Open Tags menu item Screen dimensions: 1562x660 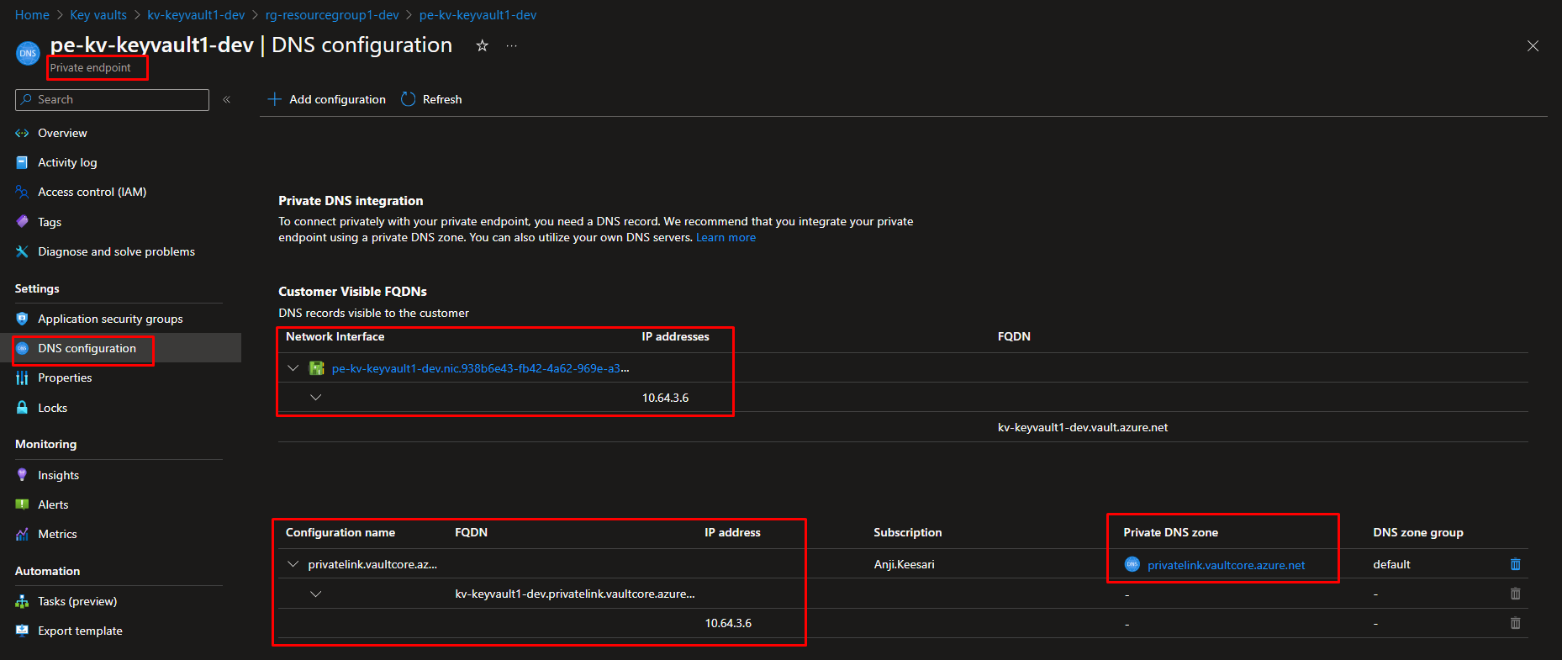[x=50, y=222]
